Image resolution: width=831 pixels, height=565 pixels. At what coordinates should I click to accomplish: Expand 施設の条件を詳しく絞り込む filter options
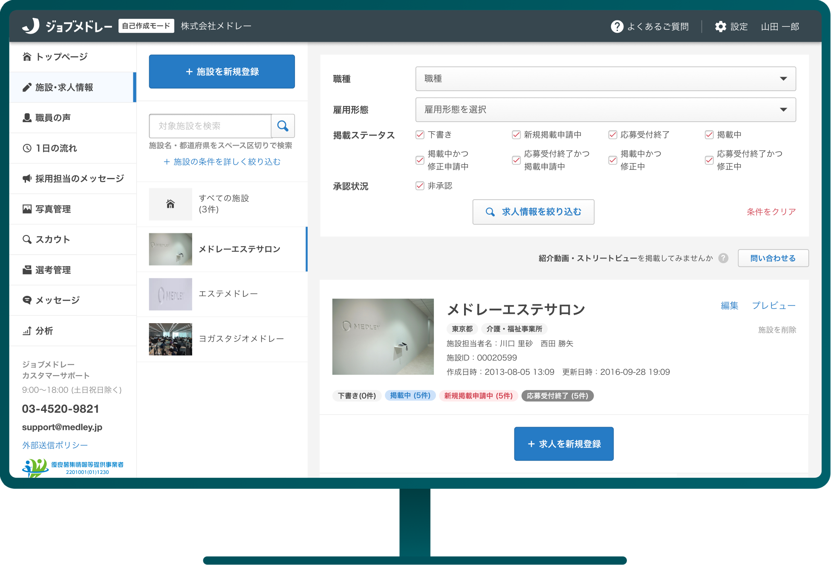click(x=222, y=162)
